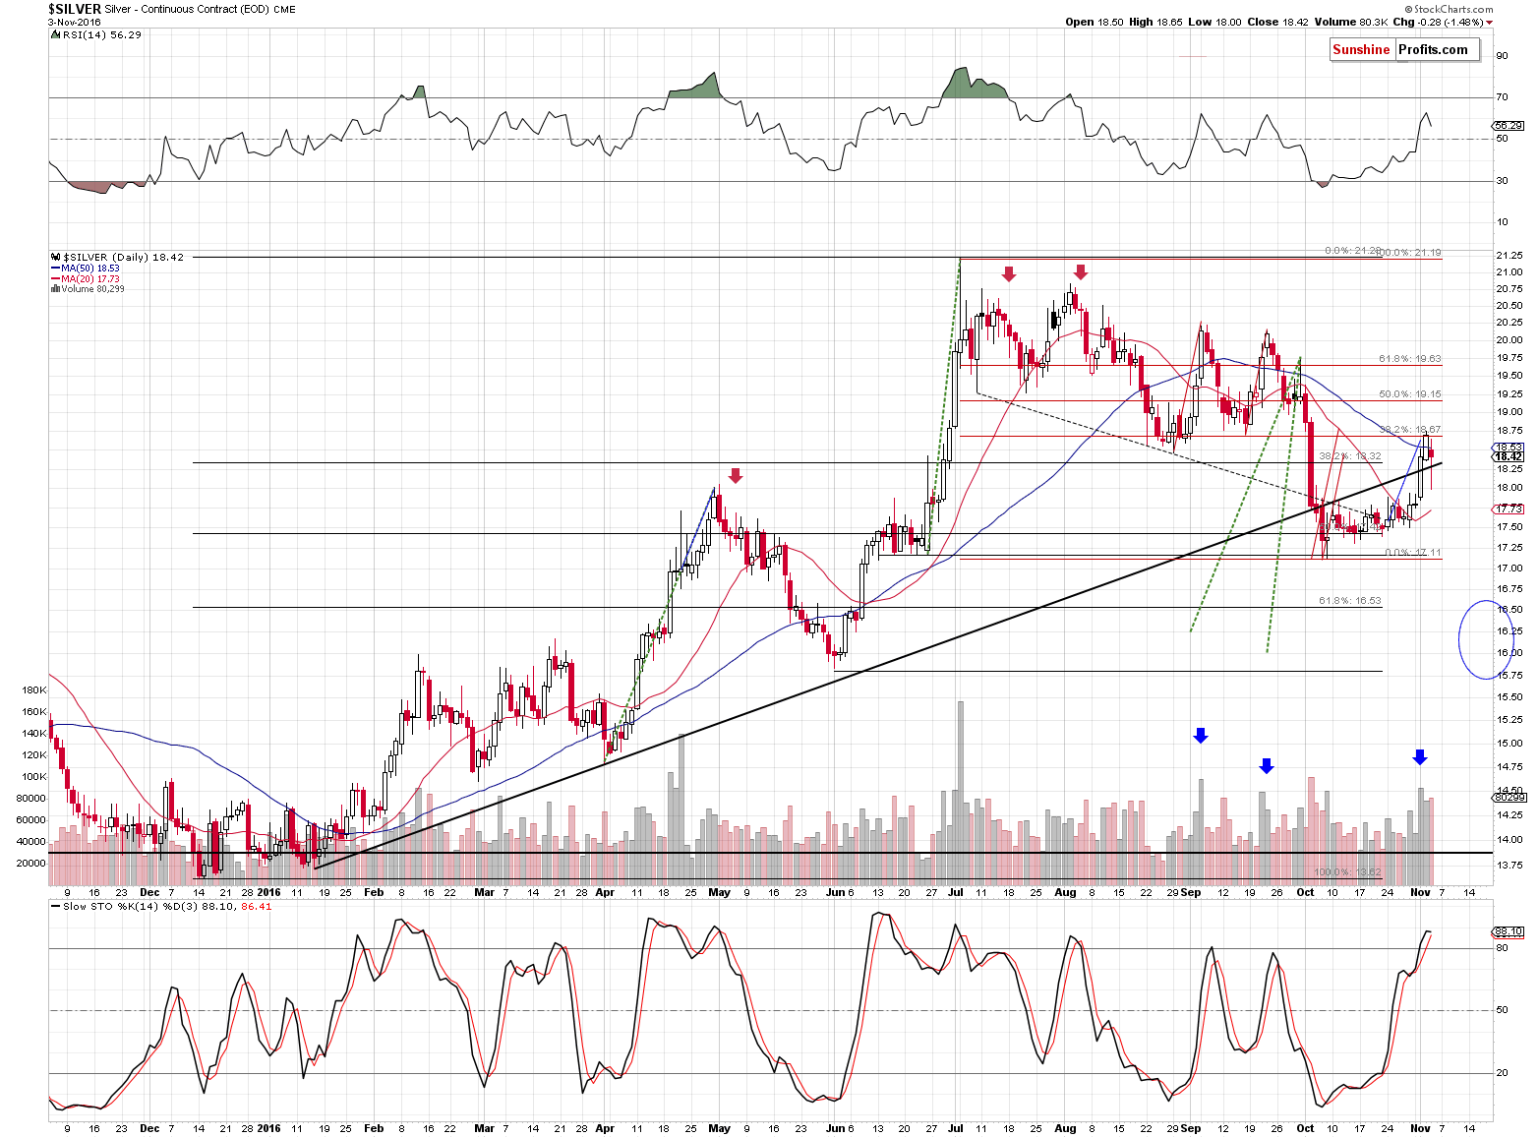Click the 100K volume axis label
This screenshot has height=1138, width=1539.
33,777
